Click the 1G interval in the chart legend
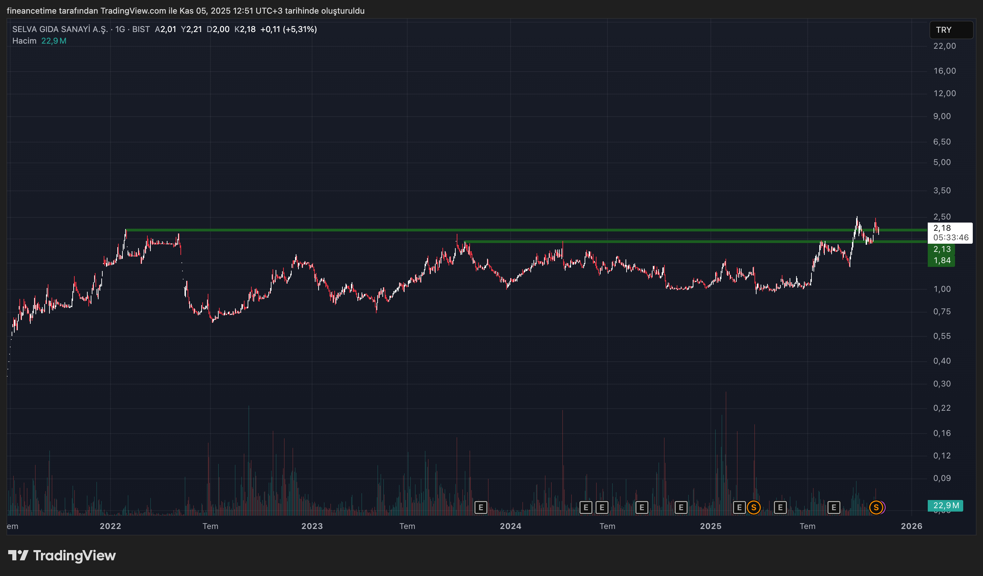 (120, 29)
